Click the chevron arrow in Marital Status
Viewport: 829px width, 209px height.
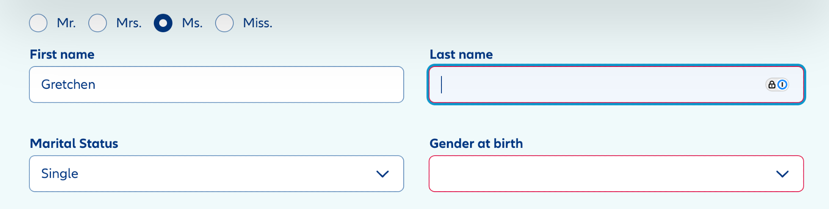(x=382, y=174)
